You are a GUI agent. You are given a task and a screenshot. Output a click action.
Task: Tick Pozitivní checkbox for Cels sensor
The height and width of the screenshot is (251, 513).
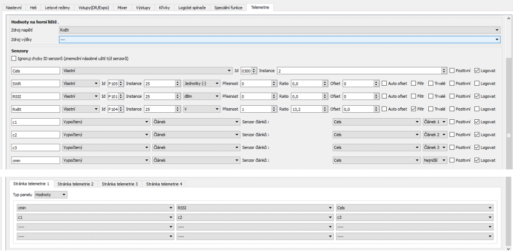pyautogui.click(x=452, y=71)
